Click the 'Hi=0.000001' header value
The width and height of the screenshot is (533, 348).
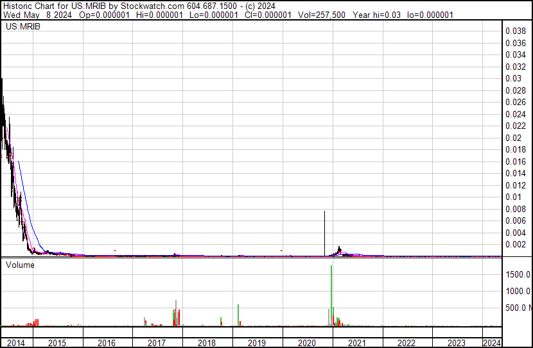coord(159,15)
